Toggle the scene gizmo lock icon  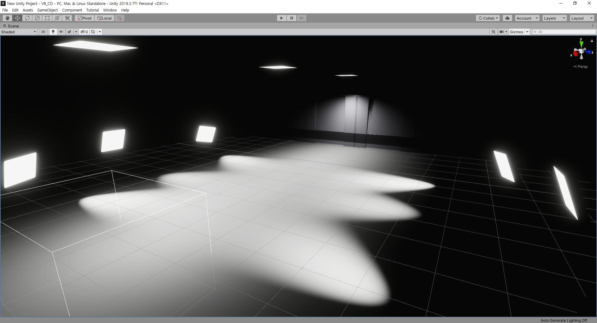592,41
